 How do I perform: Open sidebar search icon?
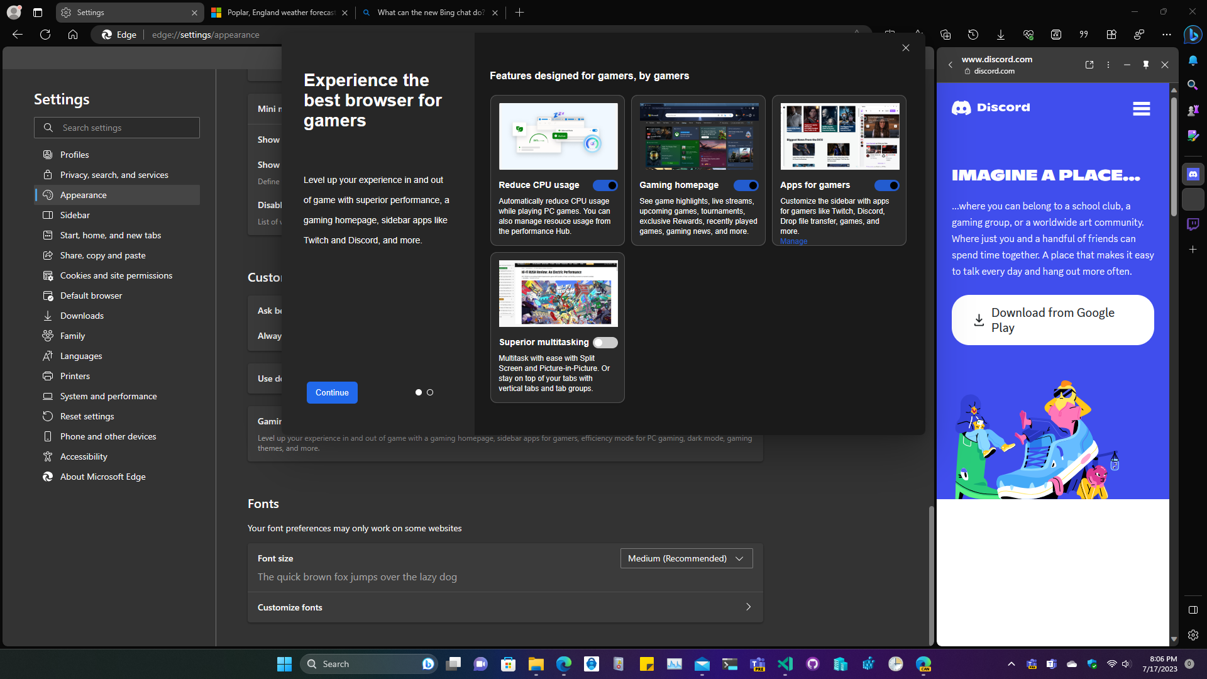pos(1193,84)
